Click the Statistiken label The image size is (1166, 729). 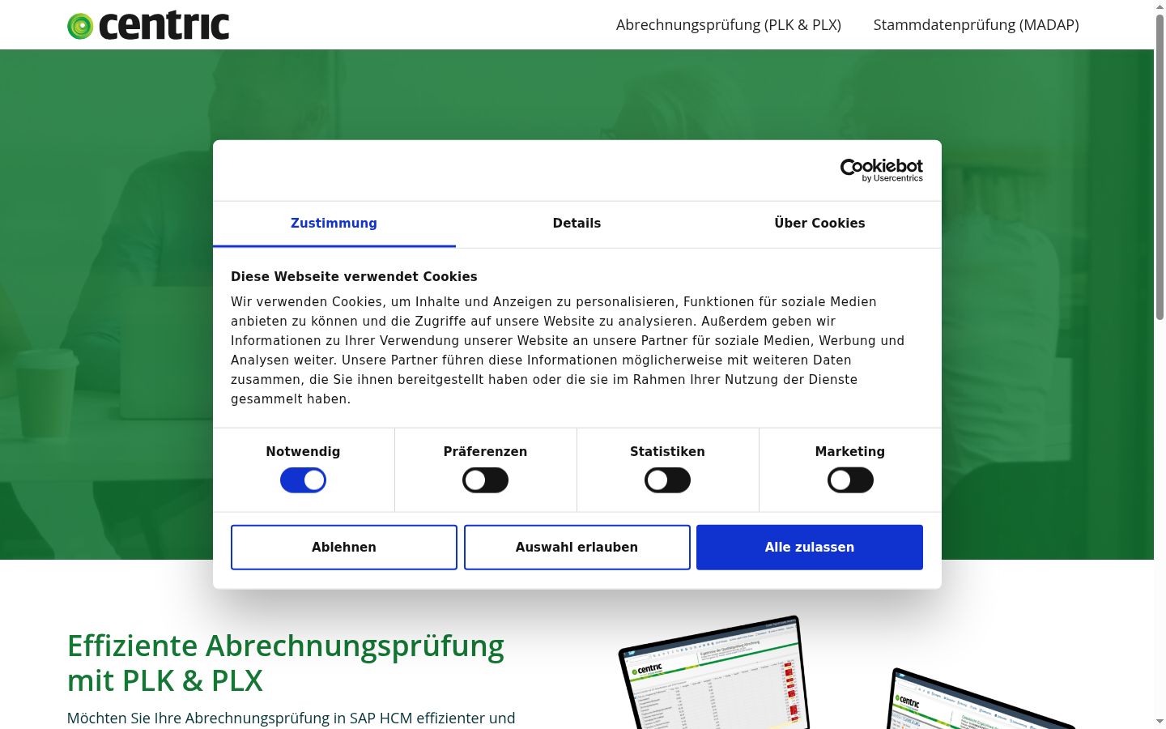(x=667, y=452)
